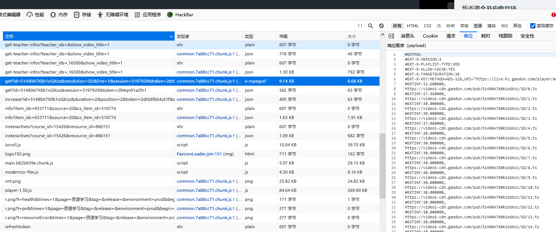The width and height of the screenshot is (556, 232).
Task: Sort by the 类型 type column
Action: (x=260, y=36)
